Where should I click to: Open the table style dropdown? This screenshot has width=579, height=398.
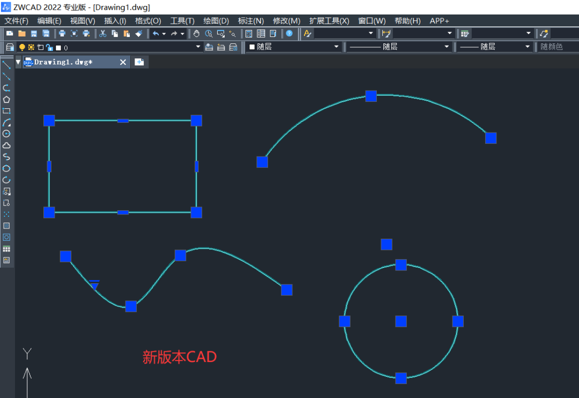click(x=529, y=33)
